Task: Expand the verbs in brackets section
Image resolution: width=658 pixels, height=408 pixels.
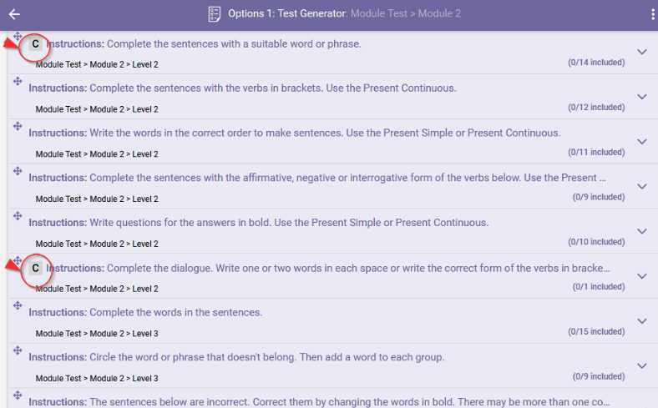Action: 641,97
